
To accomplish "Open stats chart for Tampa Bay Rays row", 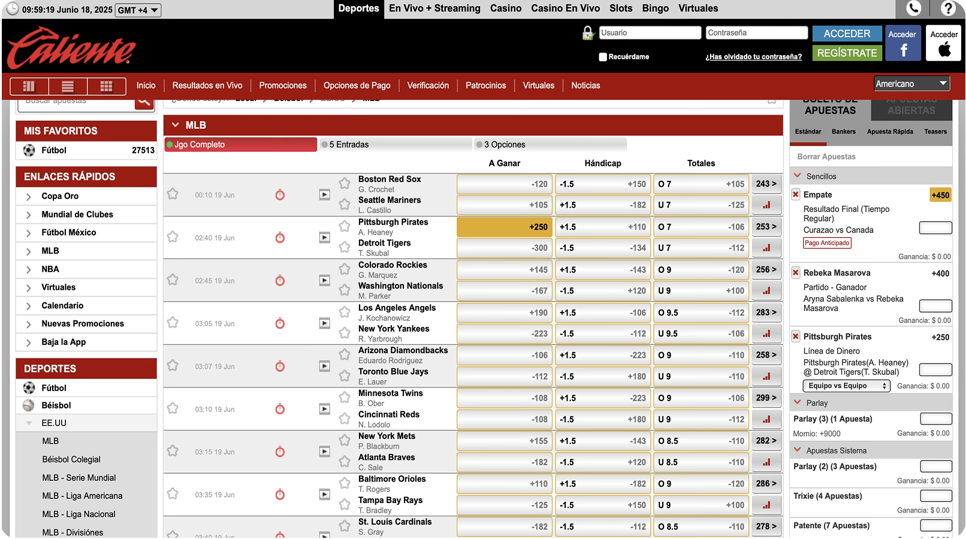I will click(x=766, y=505).
